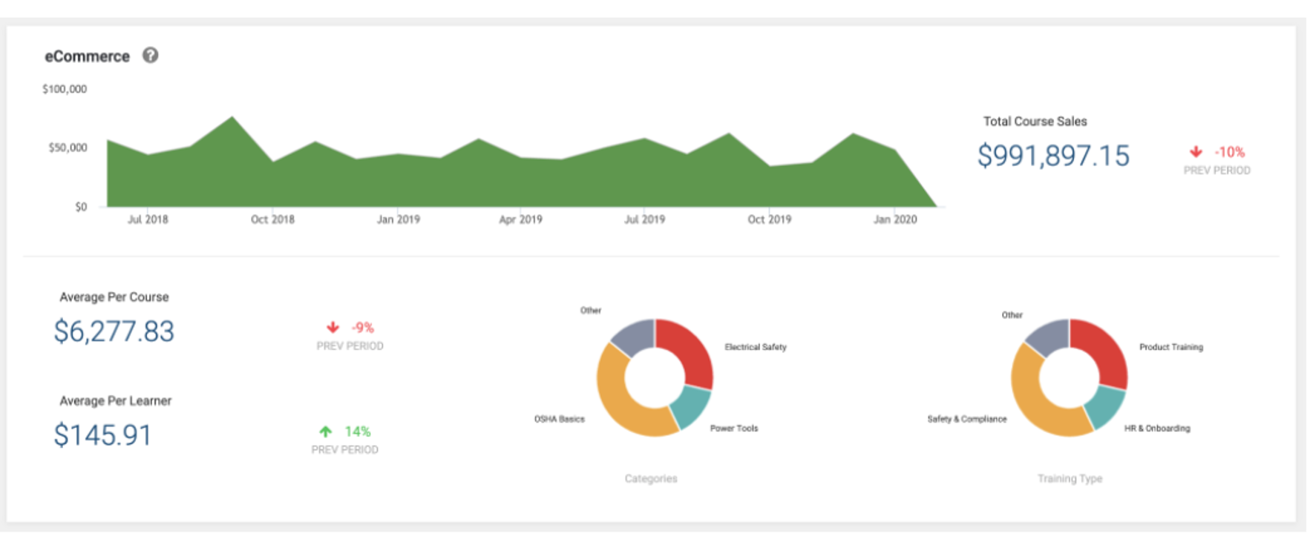Click the Jul 2018 axis label
The width and height of the screenshot is (1310, 542).
pos(148,219)
